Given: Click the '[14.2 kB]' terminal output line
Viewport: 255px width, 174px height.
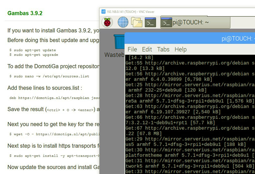Looking at the screenshot, I should (141, 57).
